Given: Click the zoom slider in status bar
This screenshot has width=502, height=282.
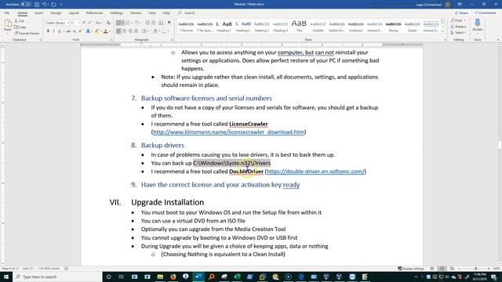Looking at the screenshot, I should [476, 269].
